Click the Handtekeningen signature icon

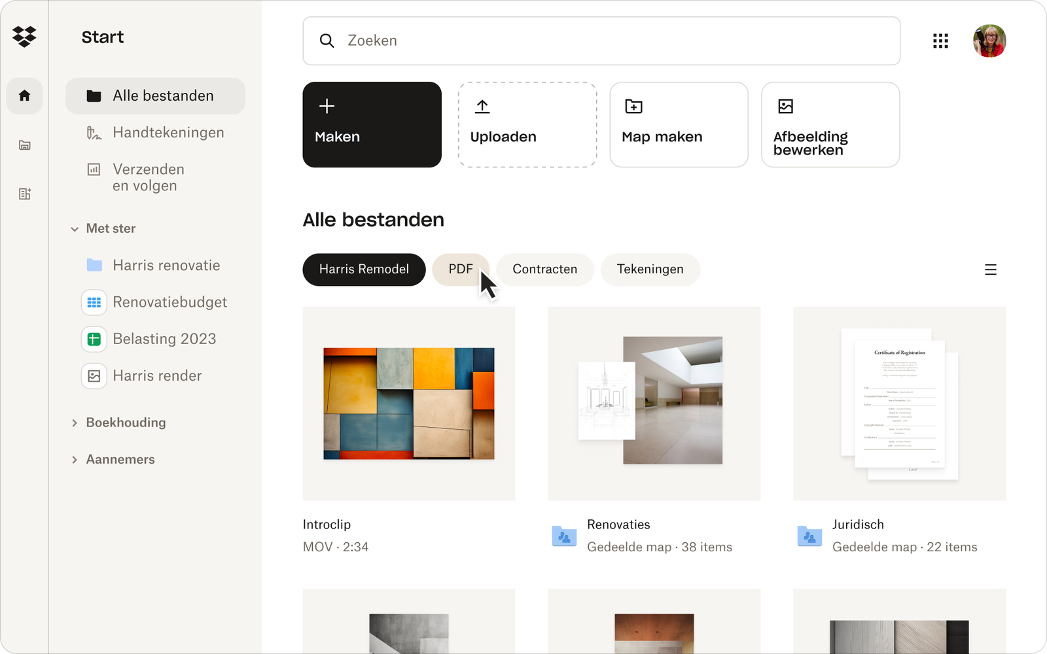click(95, 132)
